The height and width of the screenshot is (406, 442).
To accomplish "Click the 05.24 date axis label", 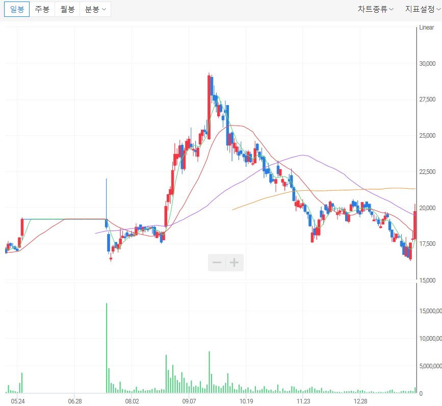I will pyautogui.click(x=18, y=401).
